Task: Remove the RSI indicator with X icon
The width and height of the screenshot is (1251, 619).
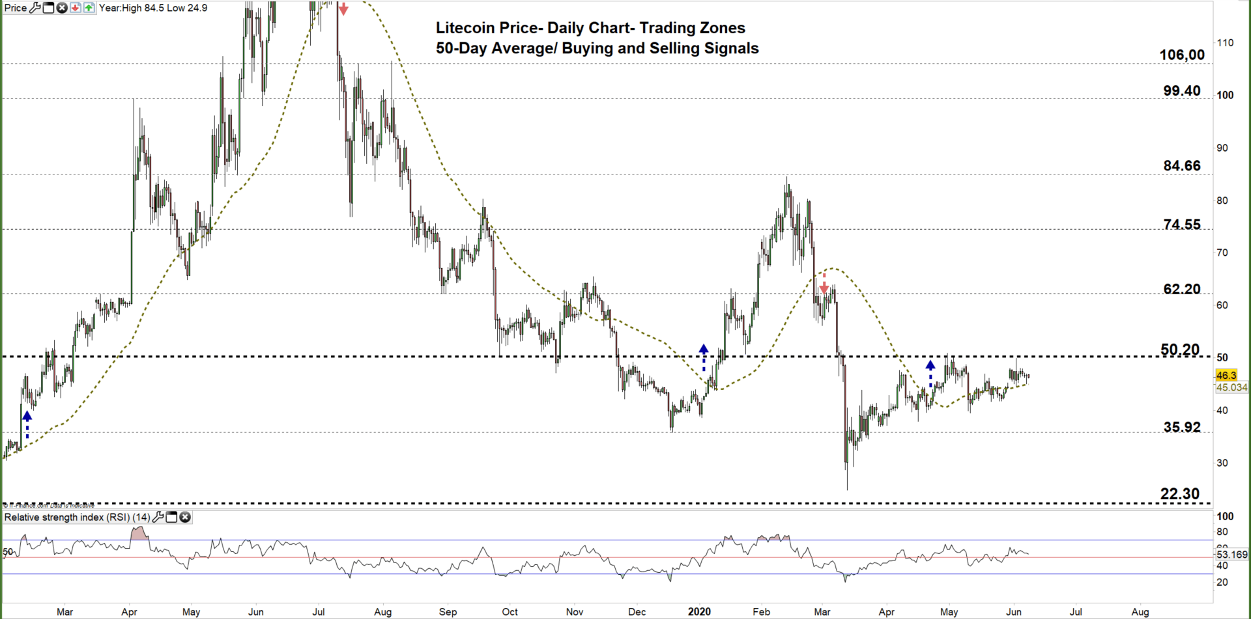Action: (x=185, y=517)
